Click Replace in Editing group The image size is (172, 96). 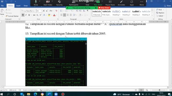pos(160,13)
